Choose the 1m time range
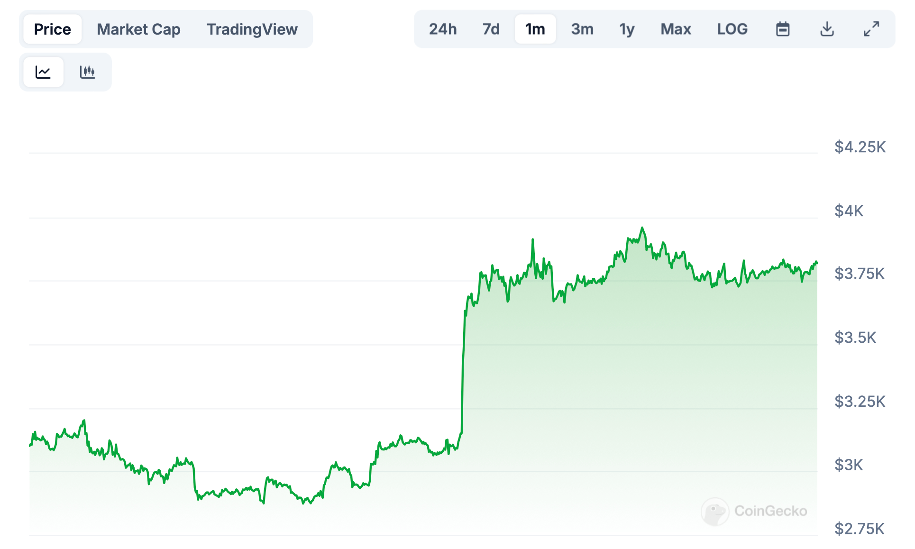Viewport: 915px width, 549px height. click(535, 29)
